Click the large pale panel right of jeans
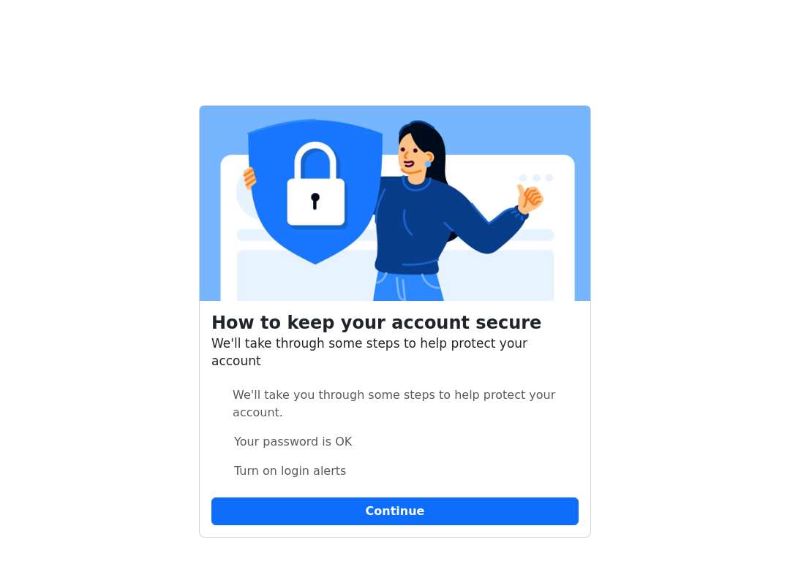 click(x=498, y=275)
